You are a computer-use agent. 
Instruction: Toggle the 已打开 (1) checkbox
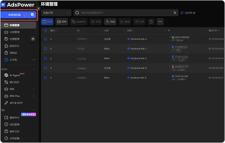(x=182, y=13)
